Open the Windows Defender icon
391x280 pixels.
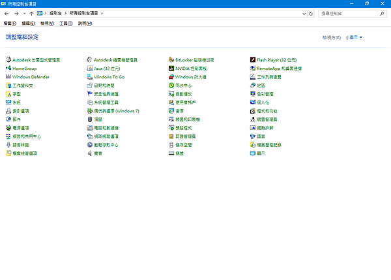coord(8,76)
